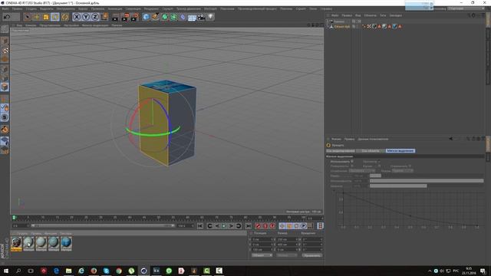Toggle the Ограничить checkbox

(x=410, y=166)
